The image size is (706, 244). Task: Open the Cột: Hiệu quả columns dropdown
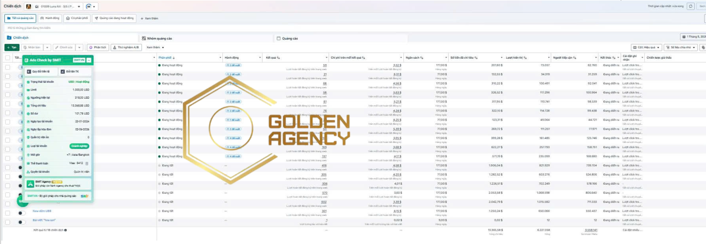(x=646, y=47)
